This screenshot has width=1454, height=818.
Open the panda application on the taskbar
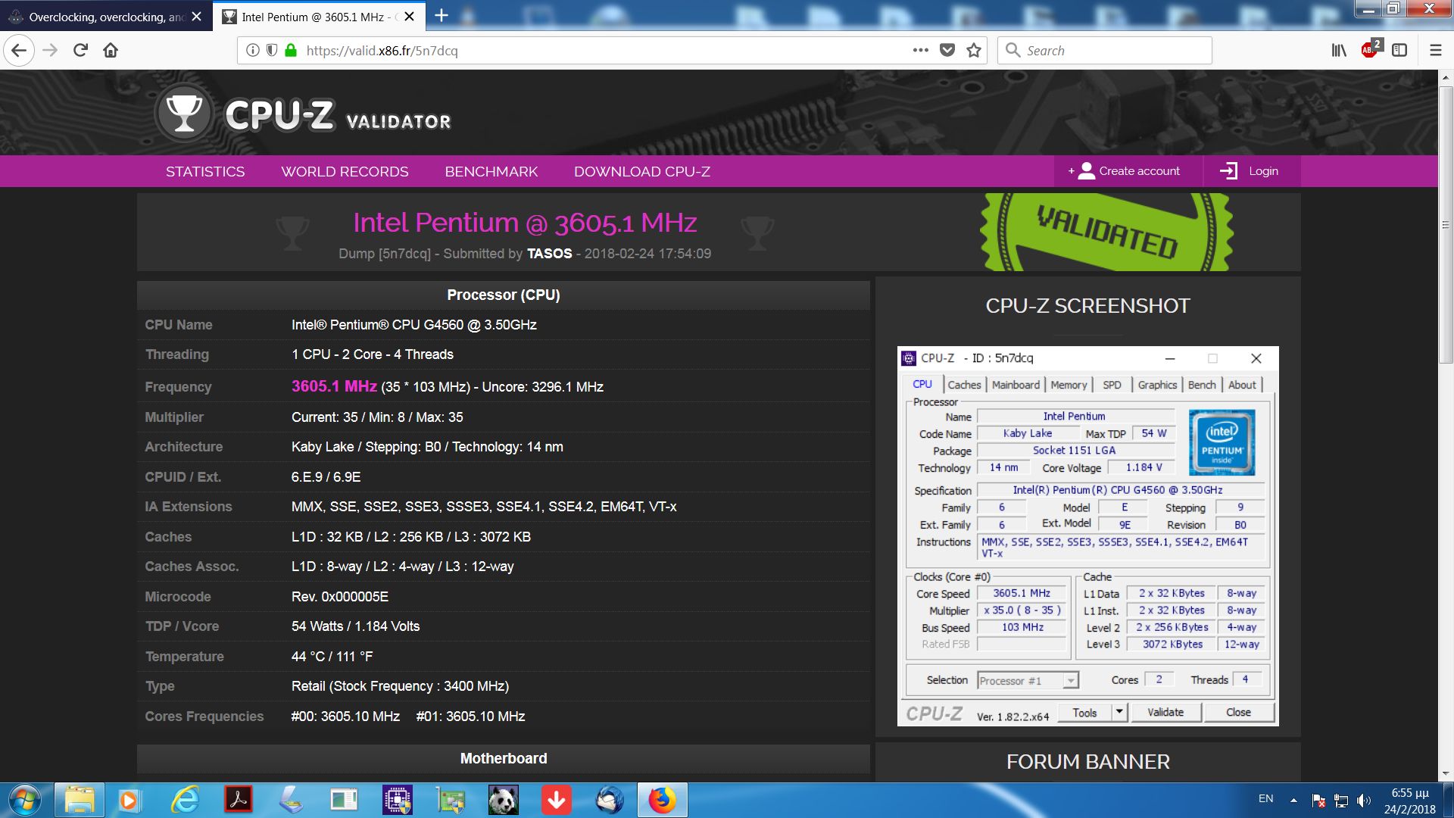click(x=504, y=801)
